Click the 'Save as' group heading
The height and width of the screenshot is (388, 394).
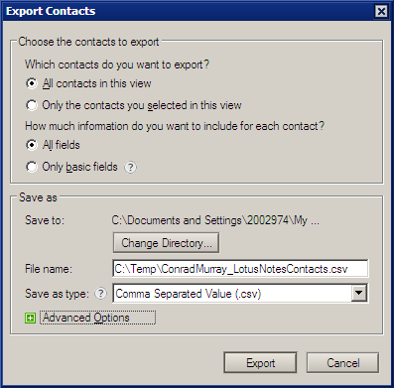[x=38, y=197]
